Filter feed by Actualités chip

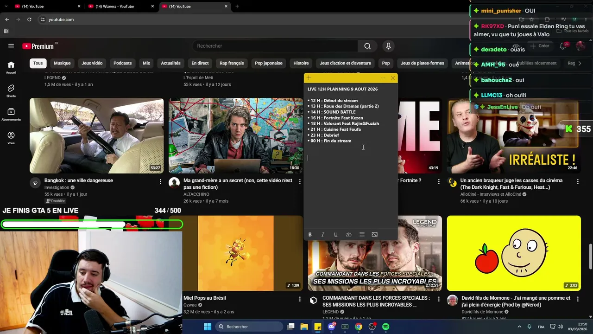coord(170,63)
